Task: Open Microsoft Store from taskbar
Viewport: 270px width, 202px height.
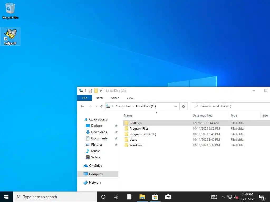Action: click(155, 197)
